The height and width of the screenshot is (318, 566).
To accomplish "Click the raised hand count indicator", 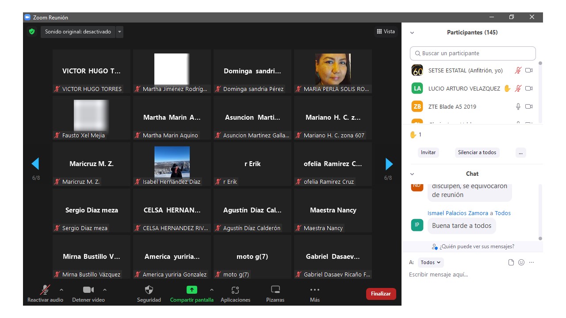I will pos(416,135).
